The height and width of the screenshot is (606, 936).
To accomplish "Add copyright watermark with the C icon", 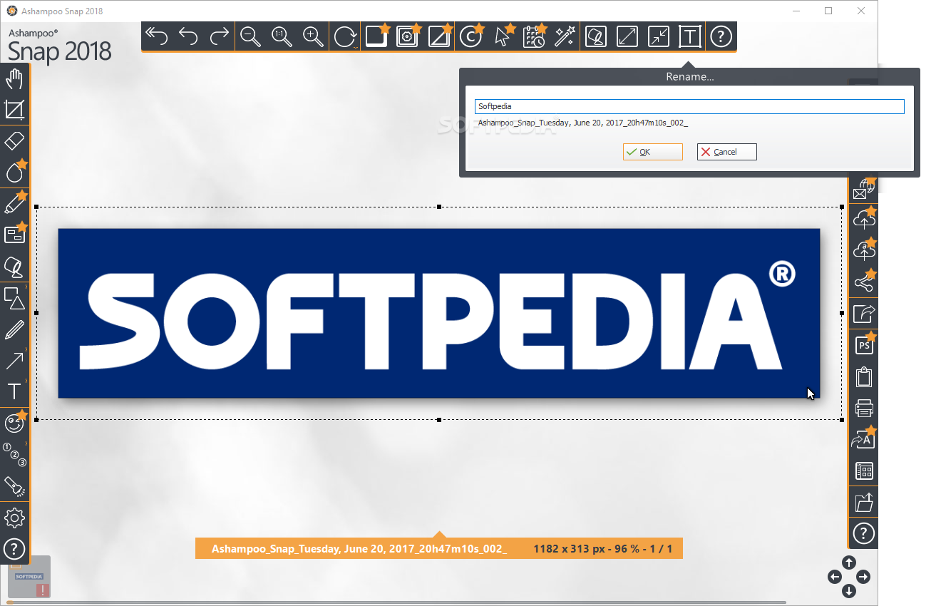I will tap(470, 36).
